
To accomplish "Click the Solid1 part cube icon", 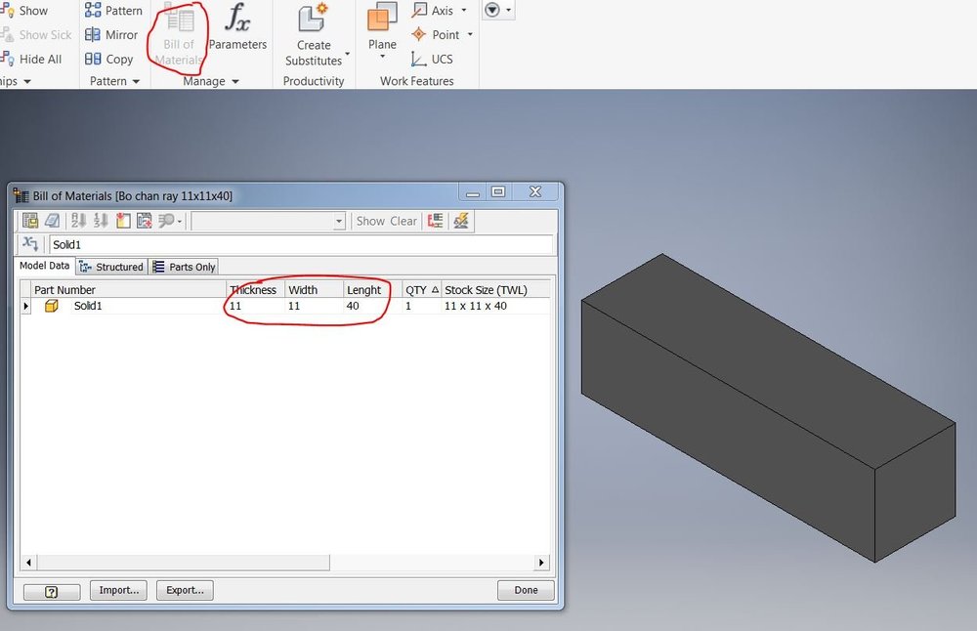I will pos(52,306).
